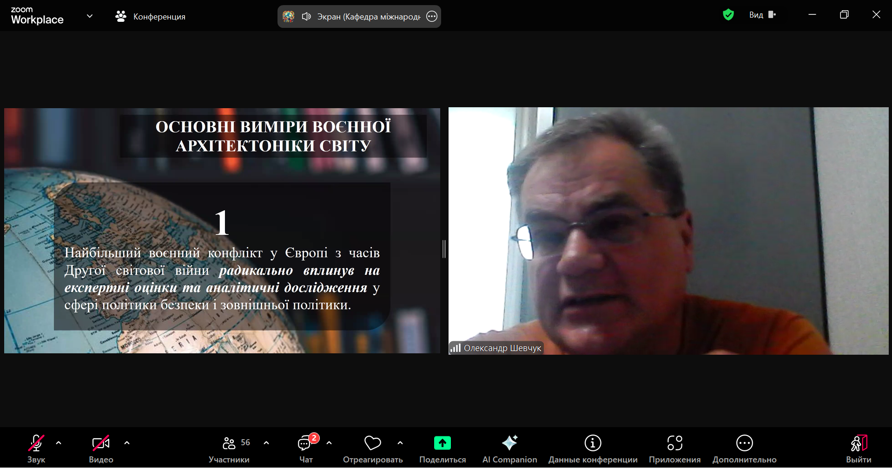Click the green encryption shield icon
Viewport: 892px width, 468px height.
pos(728,15)
